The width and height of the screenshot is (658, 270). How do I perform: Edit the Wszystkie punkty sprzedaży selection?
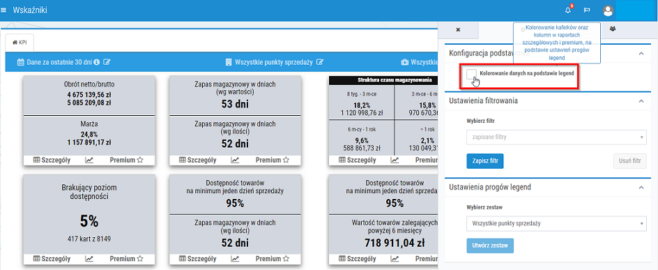pos(320,62)
